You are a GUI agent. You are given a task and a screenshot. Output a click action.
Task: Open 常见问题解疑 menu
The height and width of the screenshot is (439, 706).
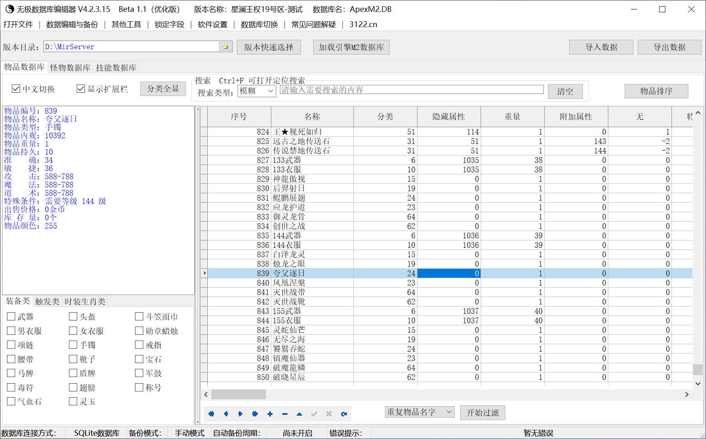pyautogui.click(x=314, y=25)
